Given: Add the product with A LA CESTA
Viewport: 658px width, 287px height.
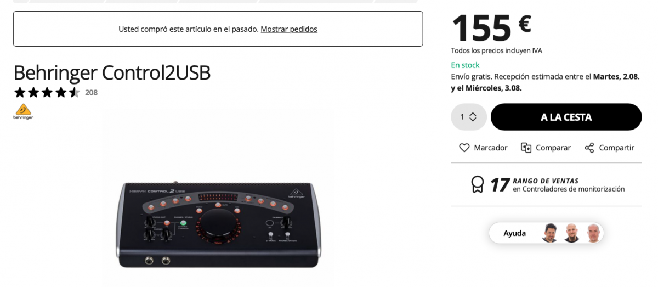Looking at the screenshot, I should [x=566, y=117].
